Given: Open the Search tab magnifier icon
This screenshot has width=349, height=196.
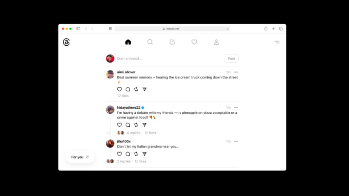Looking at the screenshot, I should [x=150, y=42].
